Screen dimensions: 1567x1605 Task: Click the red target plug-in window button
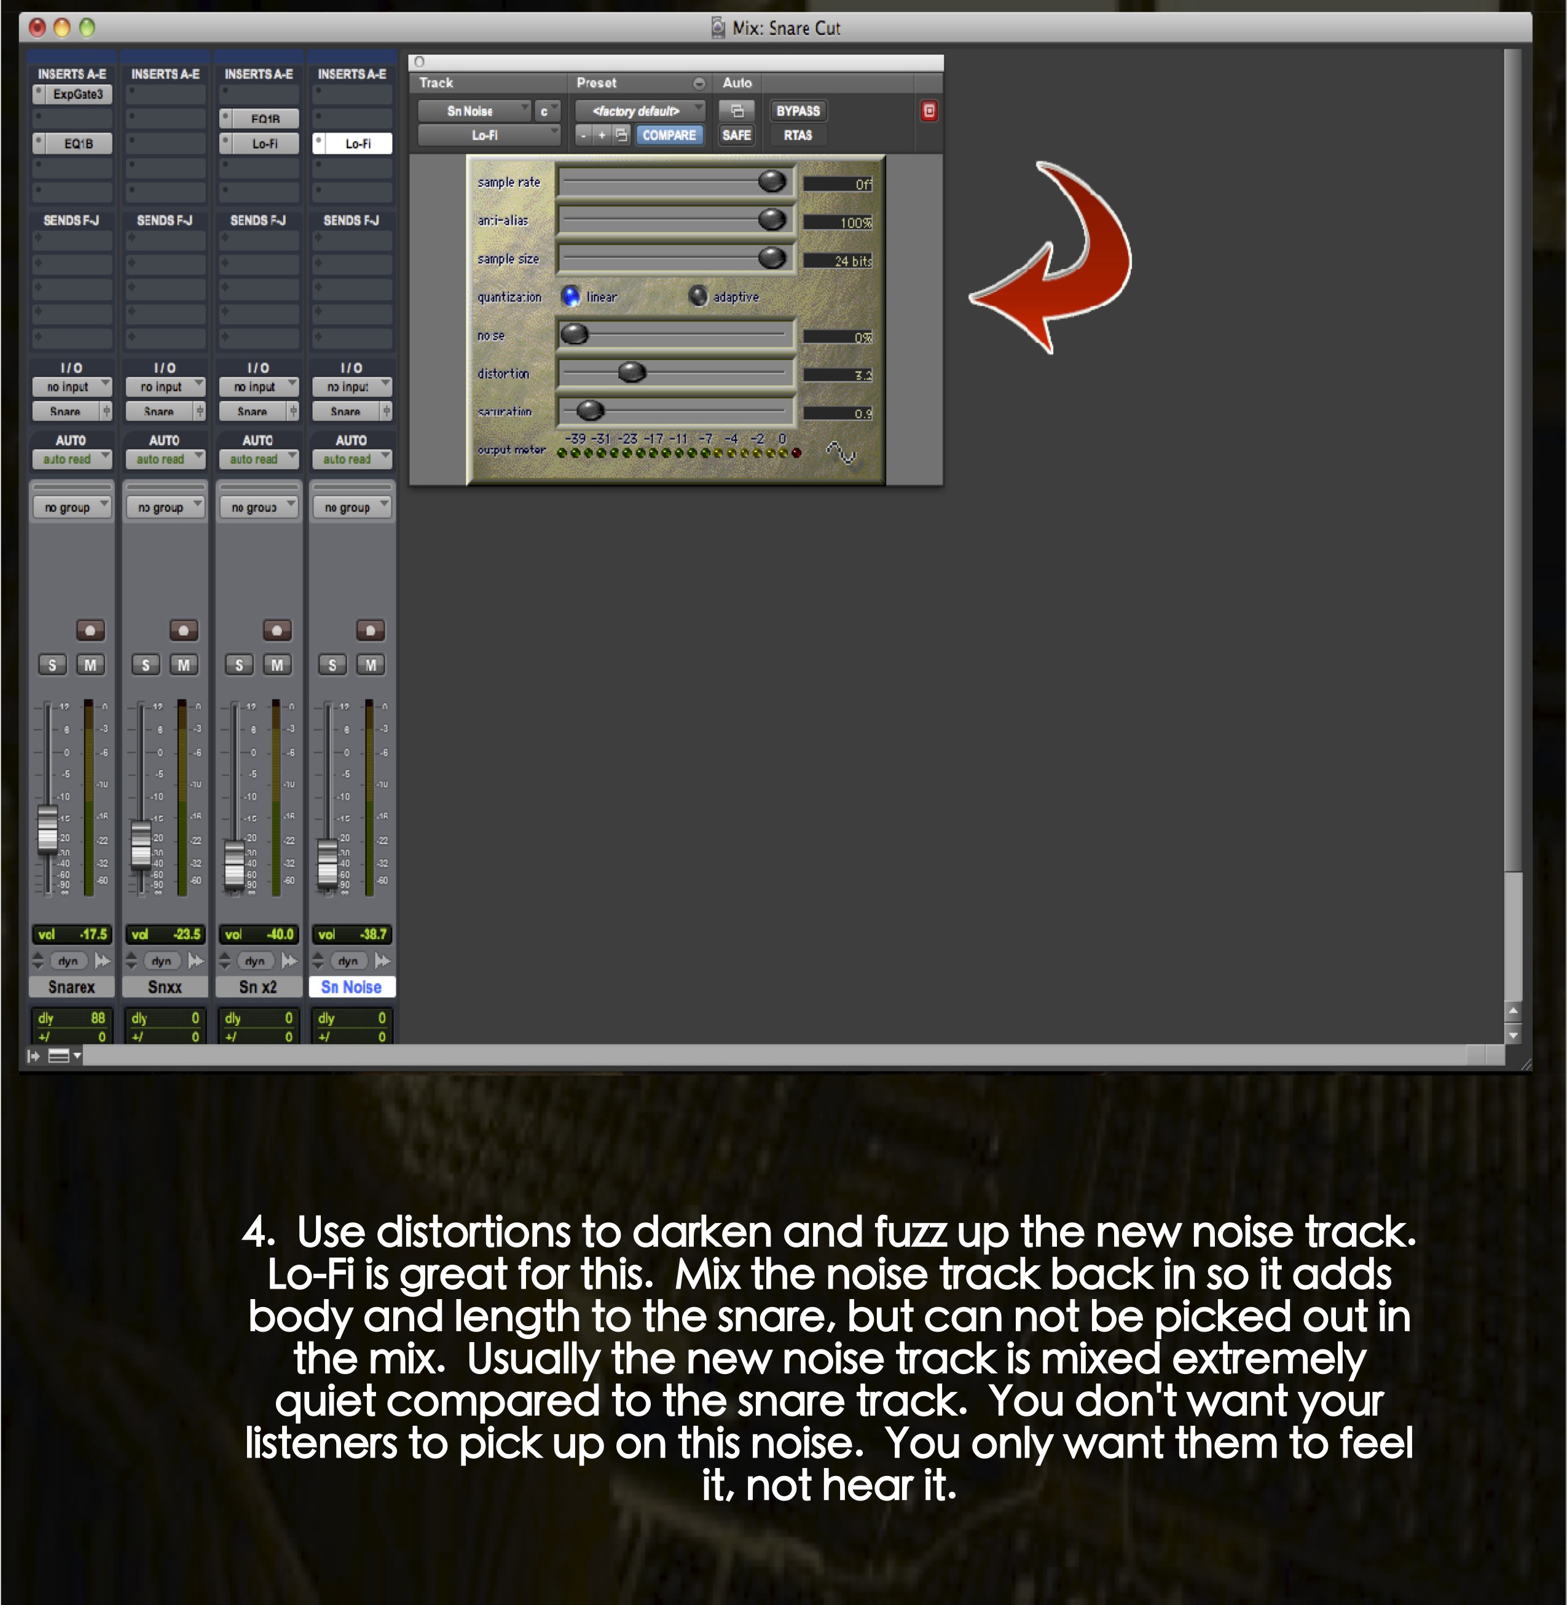(x=929, y=111)
